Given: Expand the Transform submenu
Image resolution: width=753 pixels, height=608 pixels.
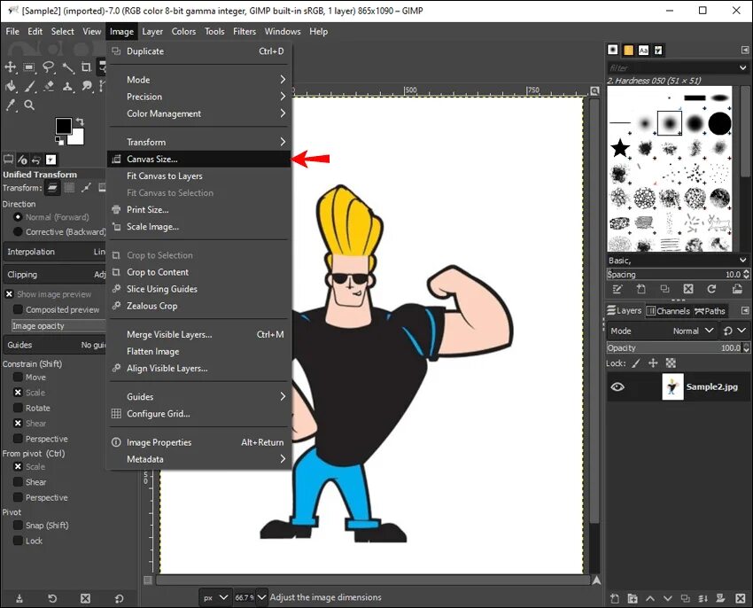Looking at the screenshot, I should 198,142.
